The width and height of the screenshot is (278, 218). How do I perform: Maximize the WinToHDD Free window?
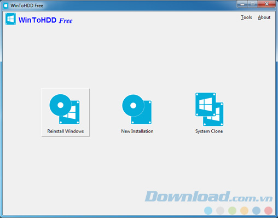253,4
